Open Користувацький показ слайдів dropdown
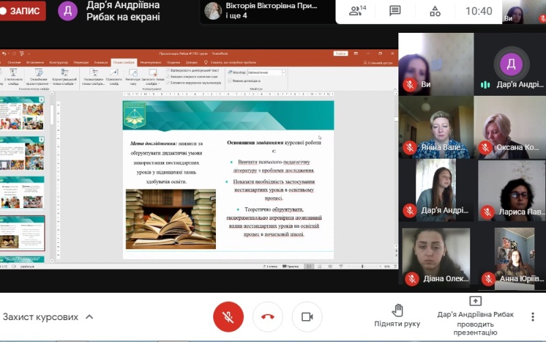 click(64, 77)
